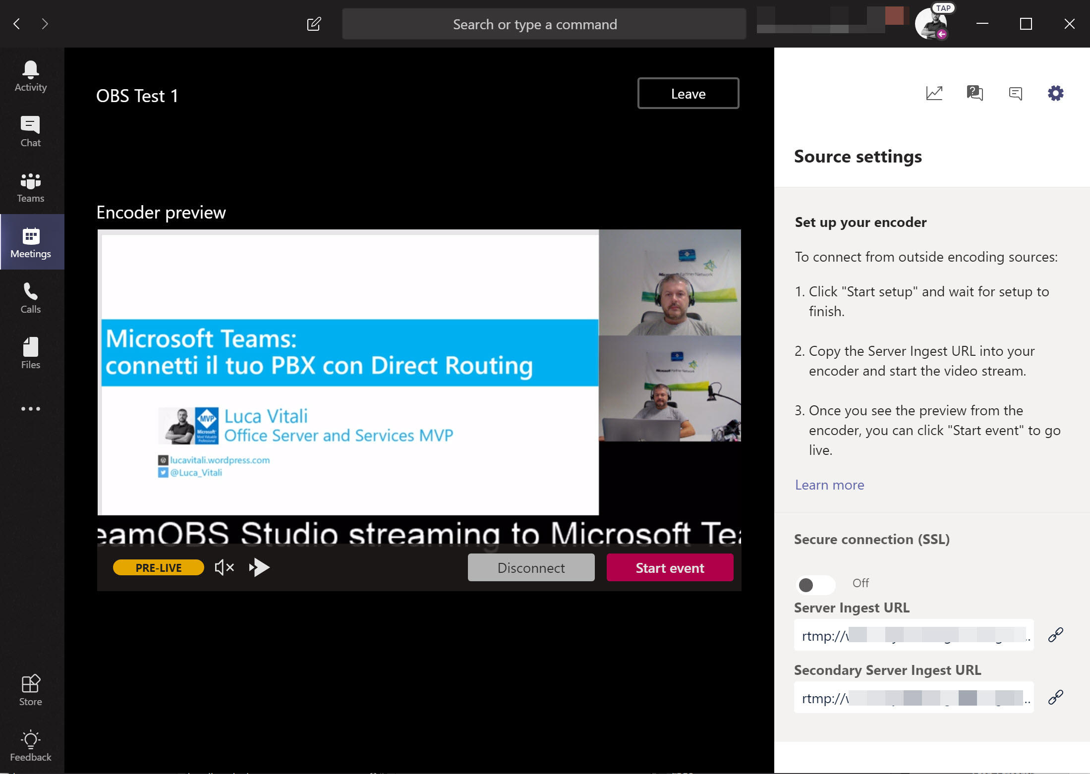Unmute the encoder preview audio

coord(224,567)
